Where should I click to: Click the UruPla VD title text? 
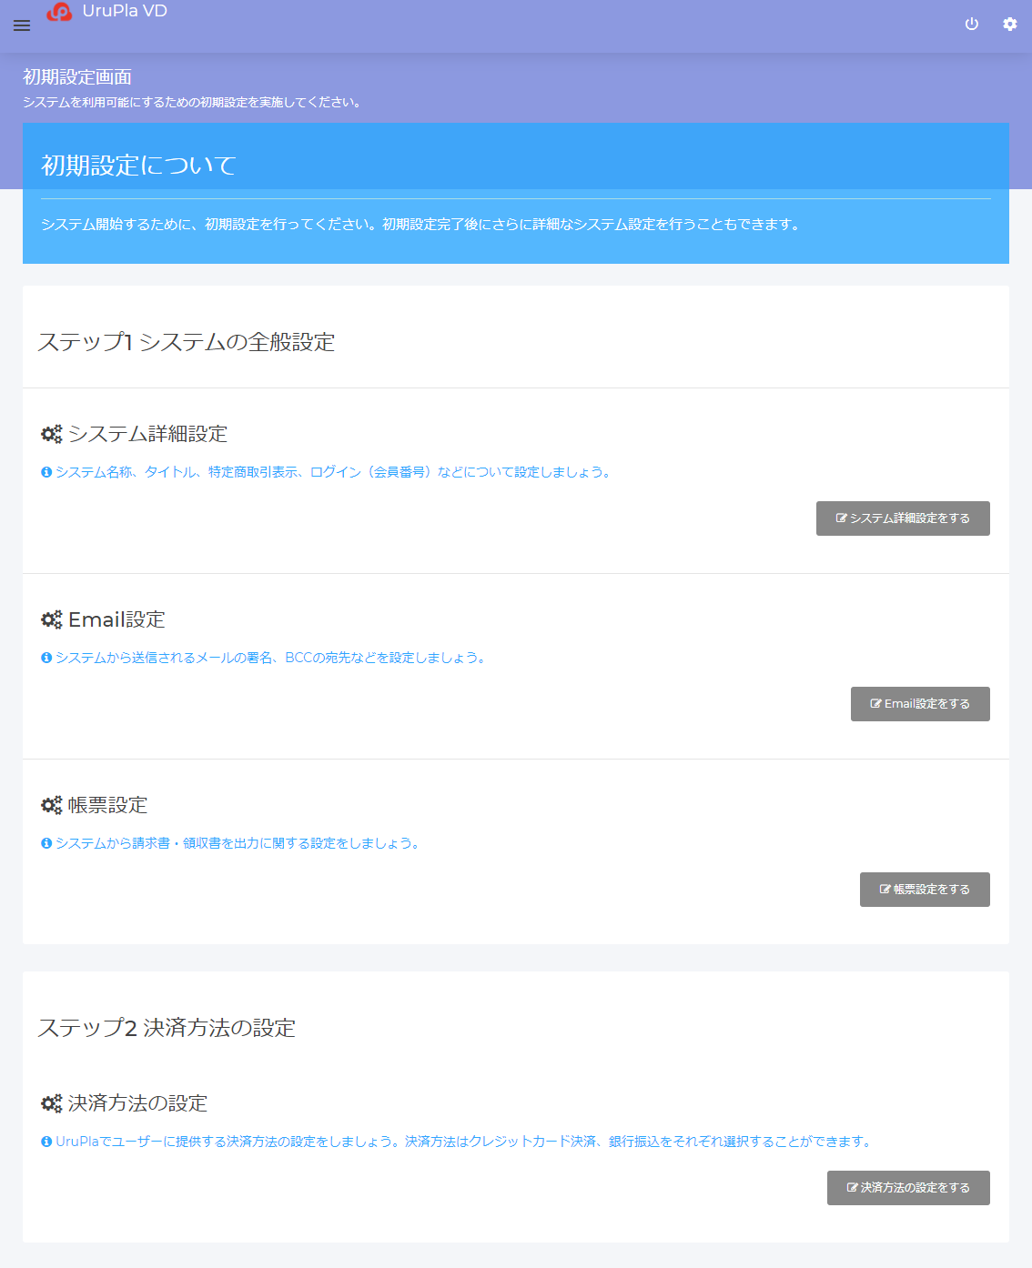click(x=125, y=11)
